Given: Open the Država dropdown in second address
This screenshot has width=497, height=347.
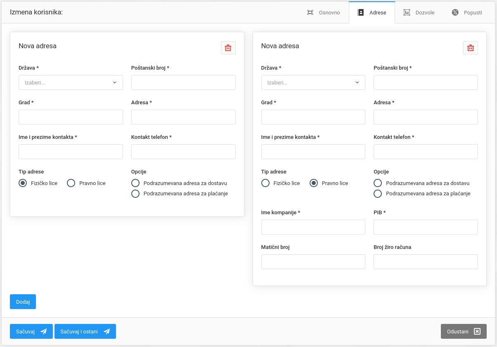Looking at the screenshot, I should point(313,82).
